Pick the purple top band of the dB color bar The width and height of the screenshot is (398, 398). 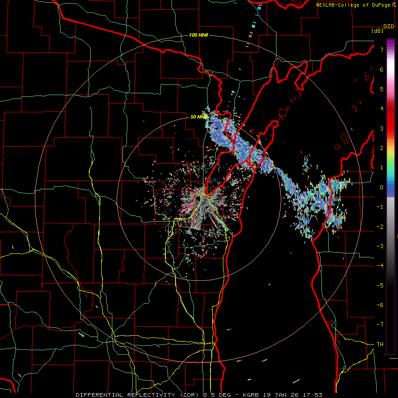pyautogui.click(x=390, y=44)
